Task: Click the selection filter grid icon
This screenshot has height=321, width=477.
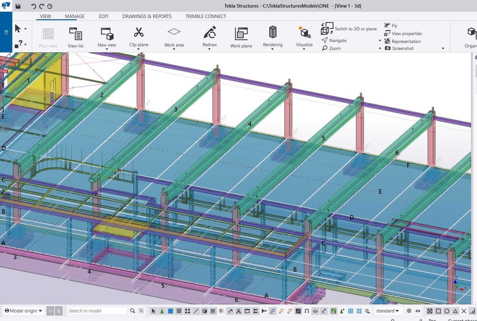Action: click(x=409, y=311)
